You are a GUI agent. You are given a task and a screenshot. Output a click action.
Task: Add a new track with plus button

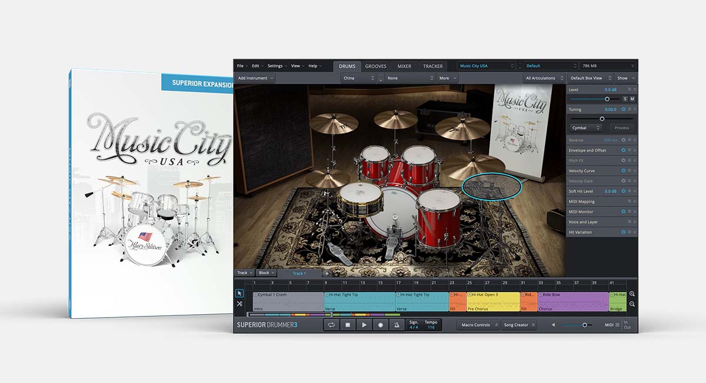pyautogui.click(x=327, y=273)
